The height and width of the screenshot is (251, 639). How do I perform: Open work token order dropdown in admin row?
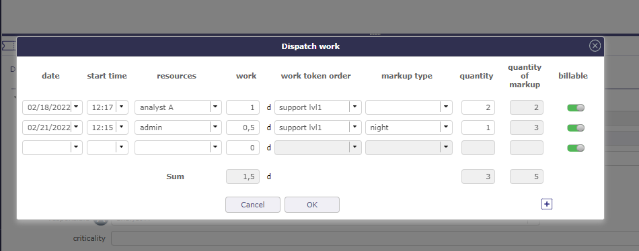(355, 128)
